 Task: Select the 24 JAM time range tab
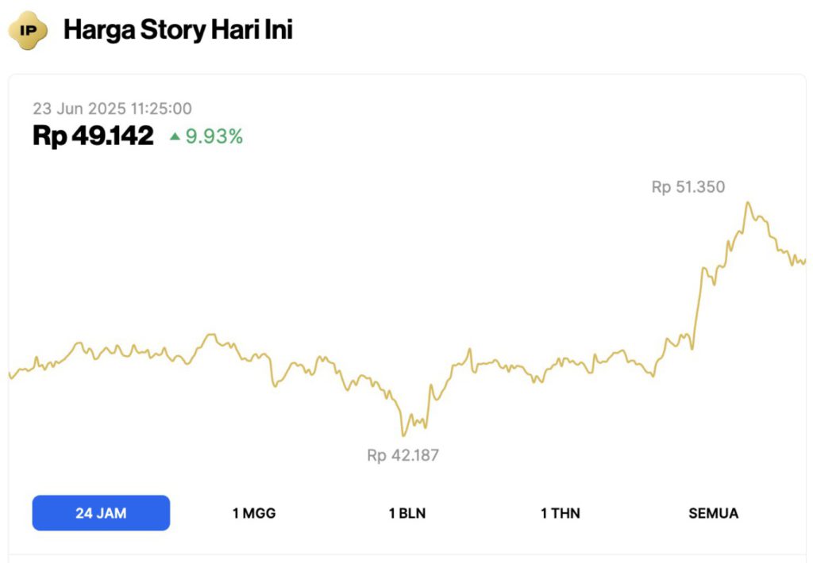(101, 513)
